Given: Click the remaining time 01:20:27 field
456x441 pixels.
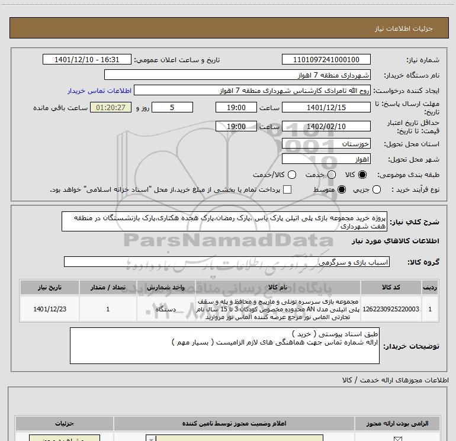Looking at the screenshot, I should click(111, 107).
